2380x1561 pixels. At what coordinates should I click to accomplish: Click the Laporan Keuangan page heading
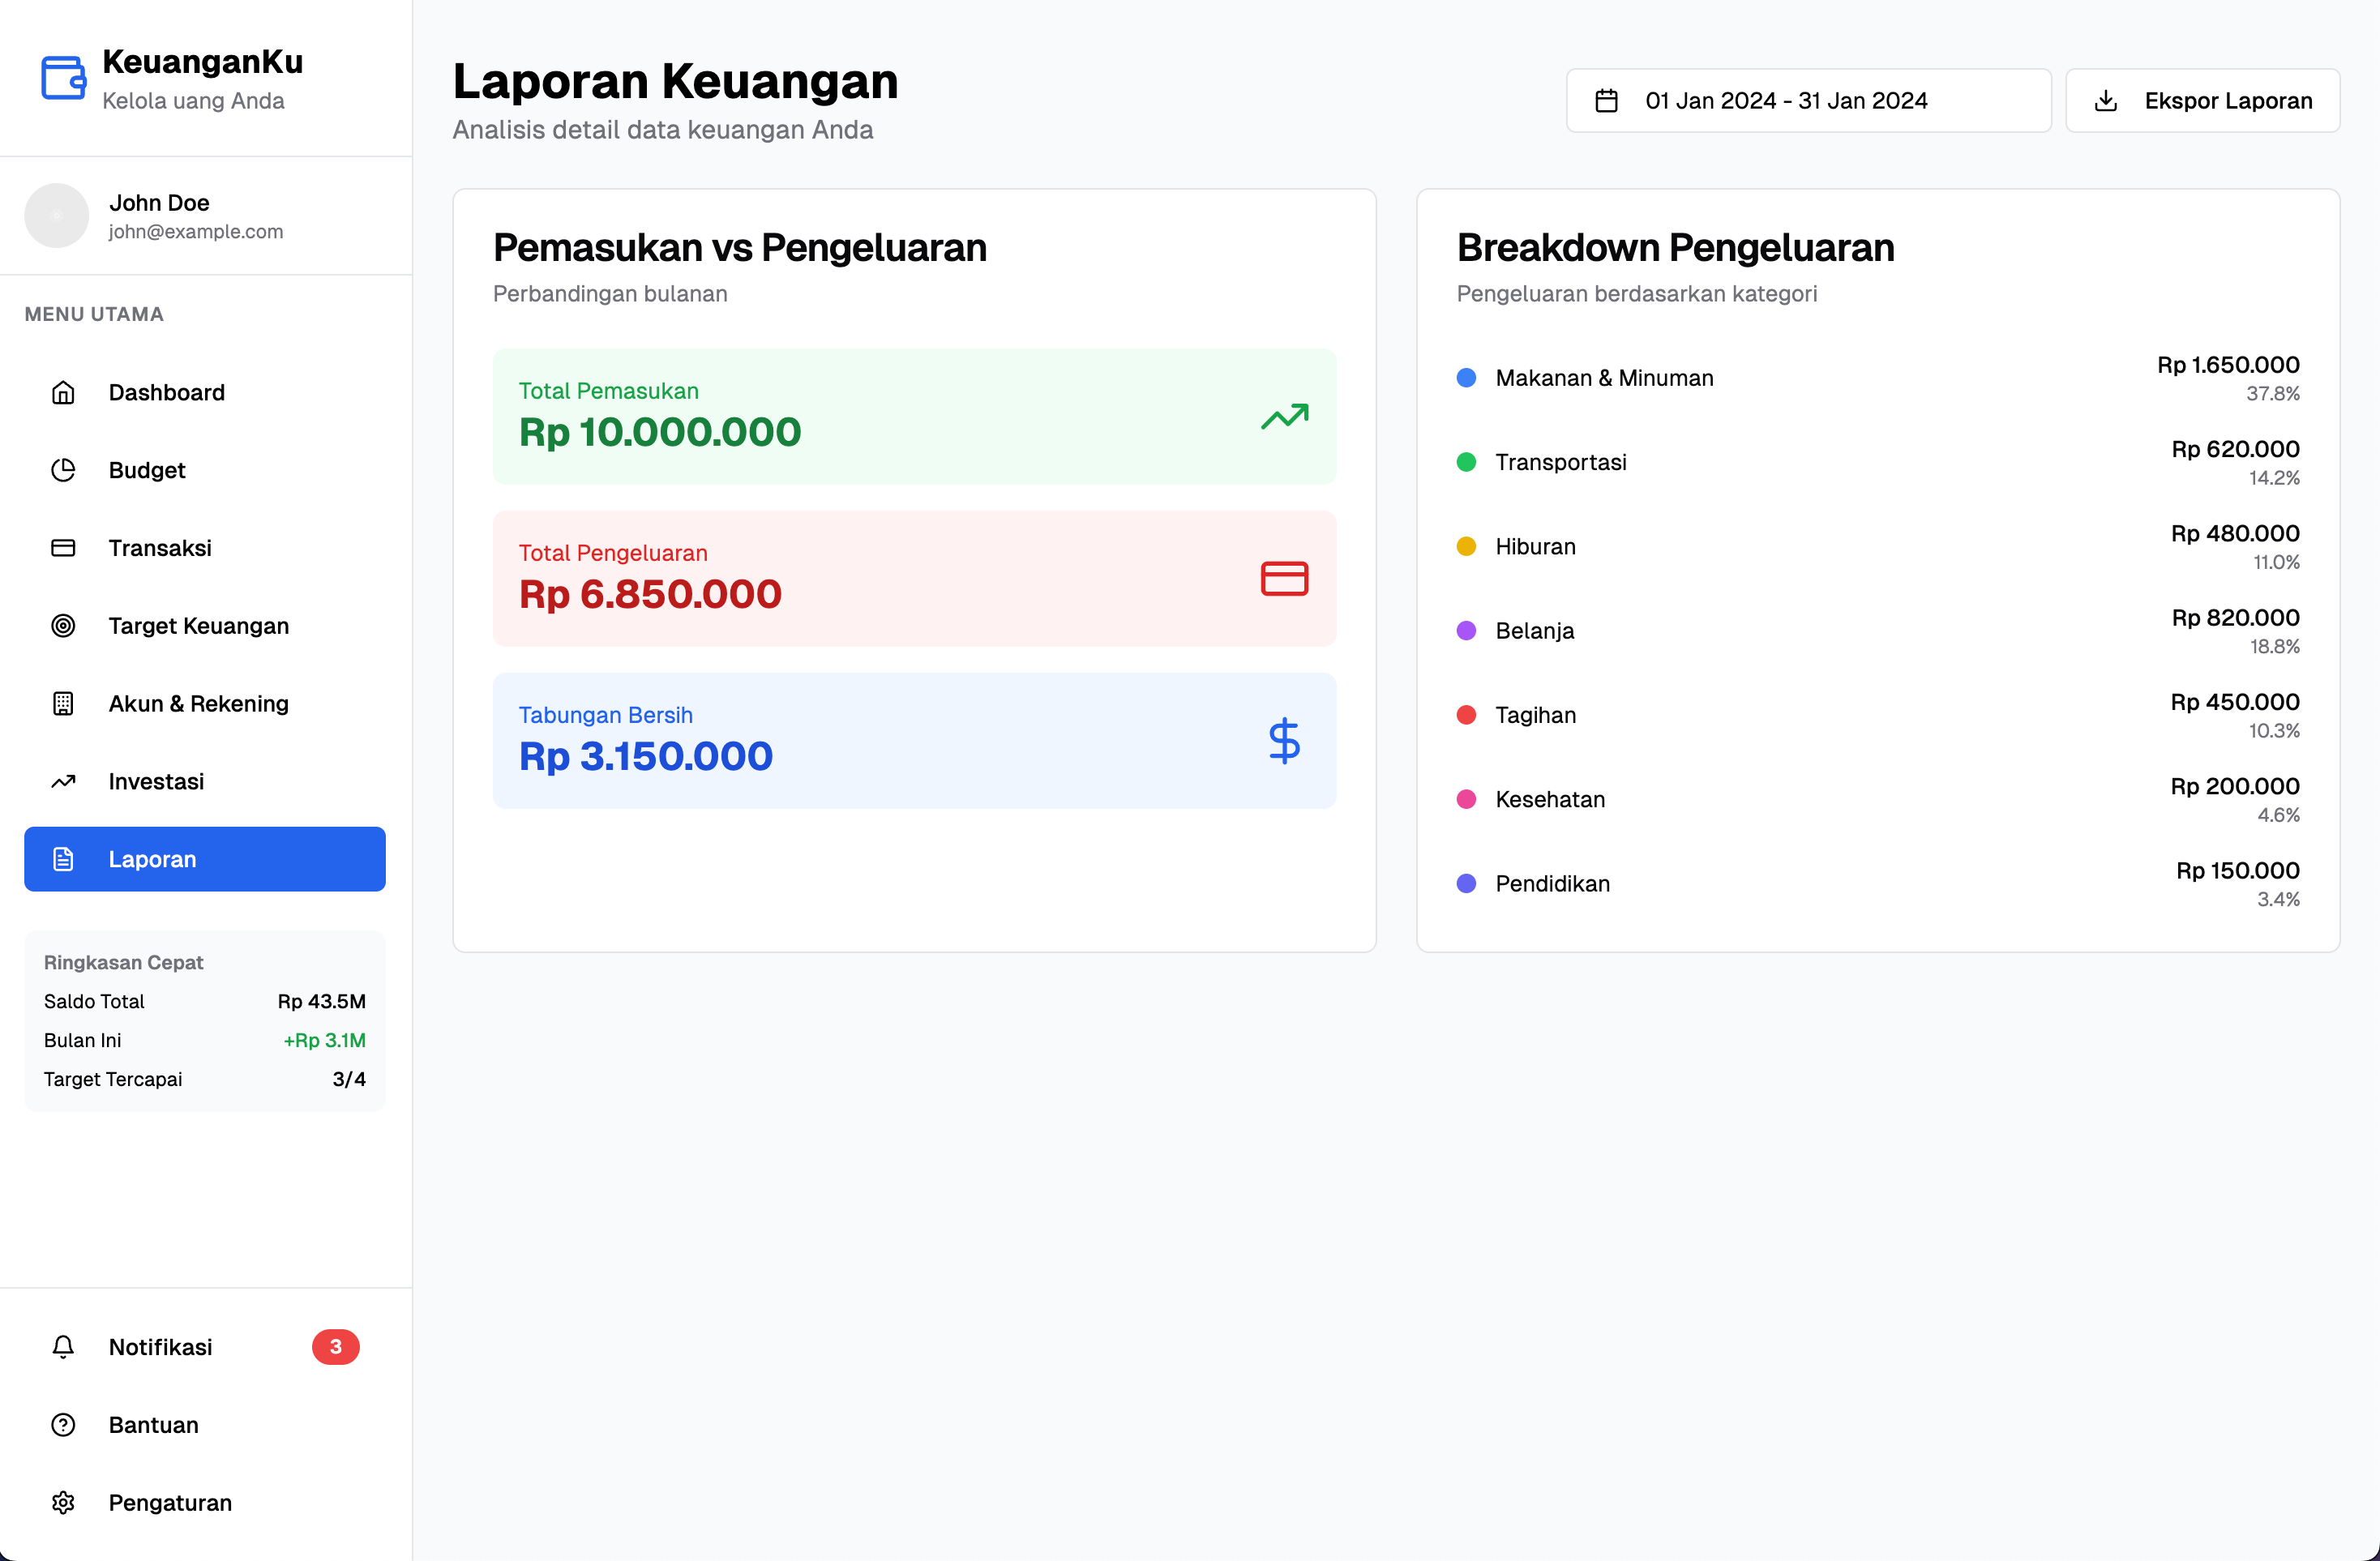pos(675,81)
